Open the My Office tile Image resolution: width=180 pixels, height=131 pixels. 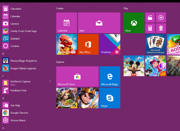[x=88, y=44]
